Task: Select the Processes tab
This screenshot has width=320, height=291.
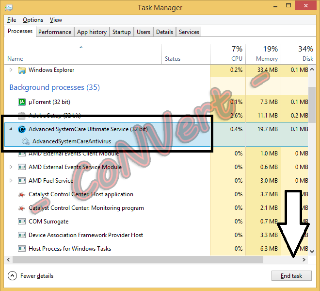Action: click(x=20, y=31)
